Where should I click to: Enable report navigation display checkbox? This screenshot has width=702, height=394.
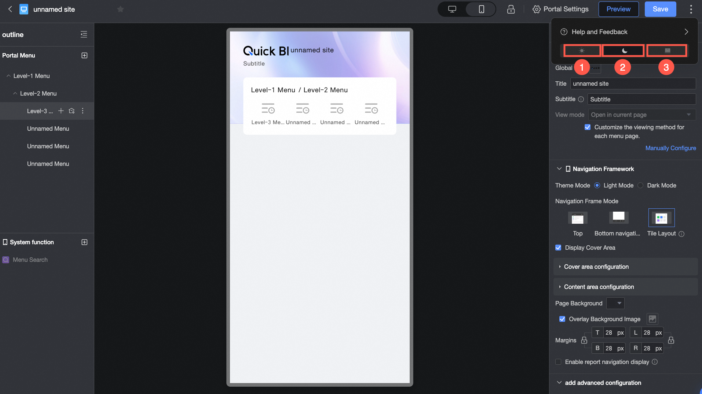(x=558, y=362)
